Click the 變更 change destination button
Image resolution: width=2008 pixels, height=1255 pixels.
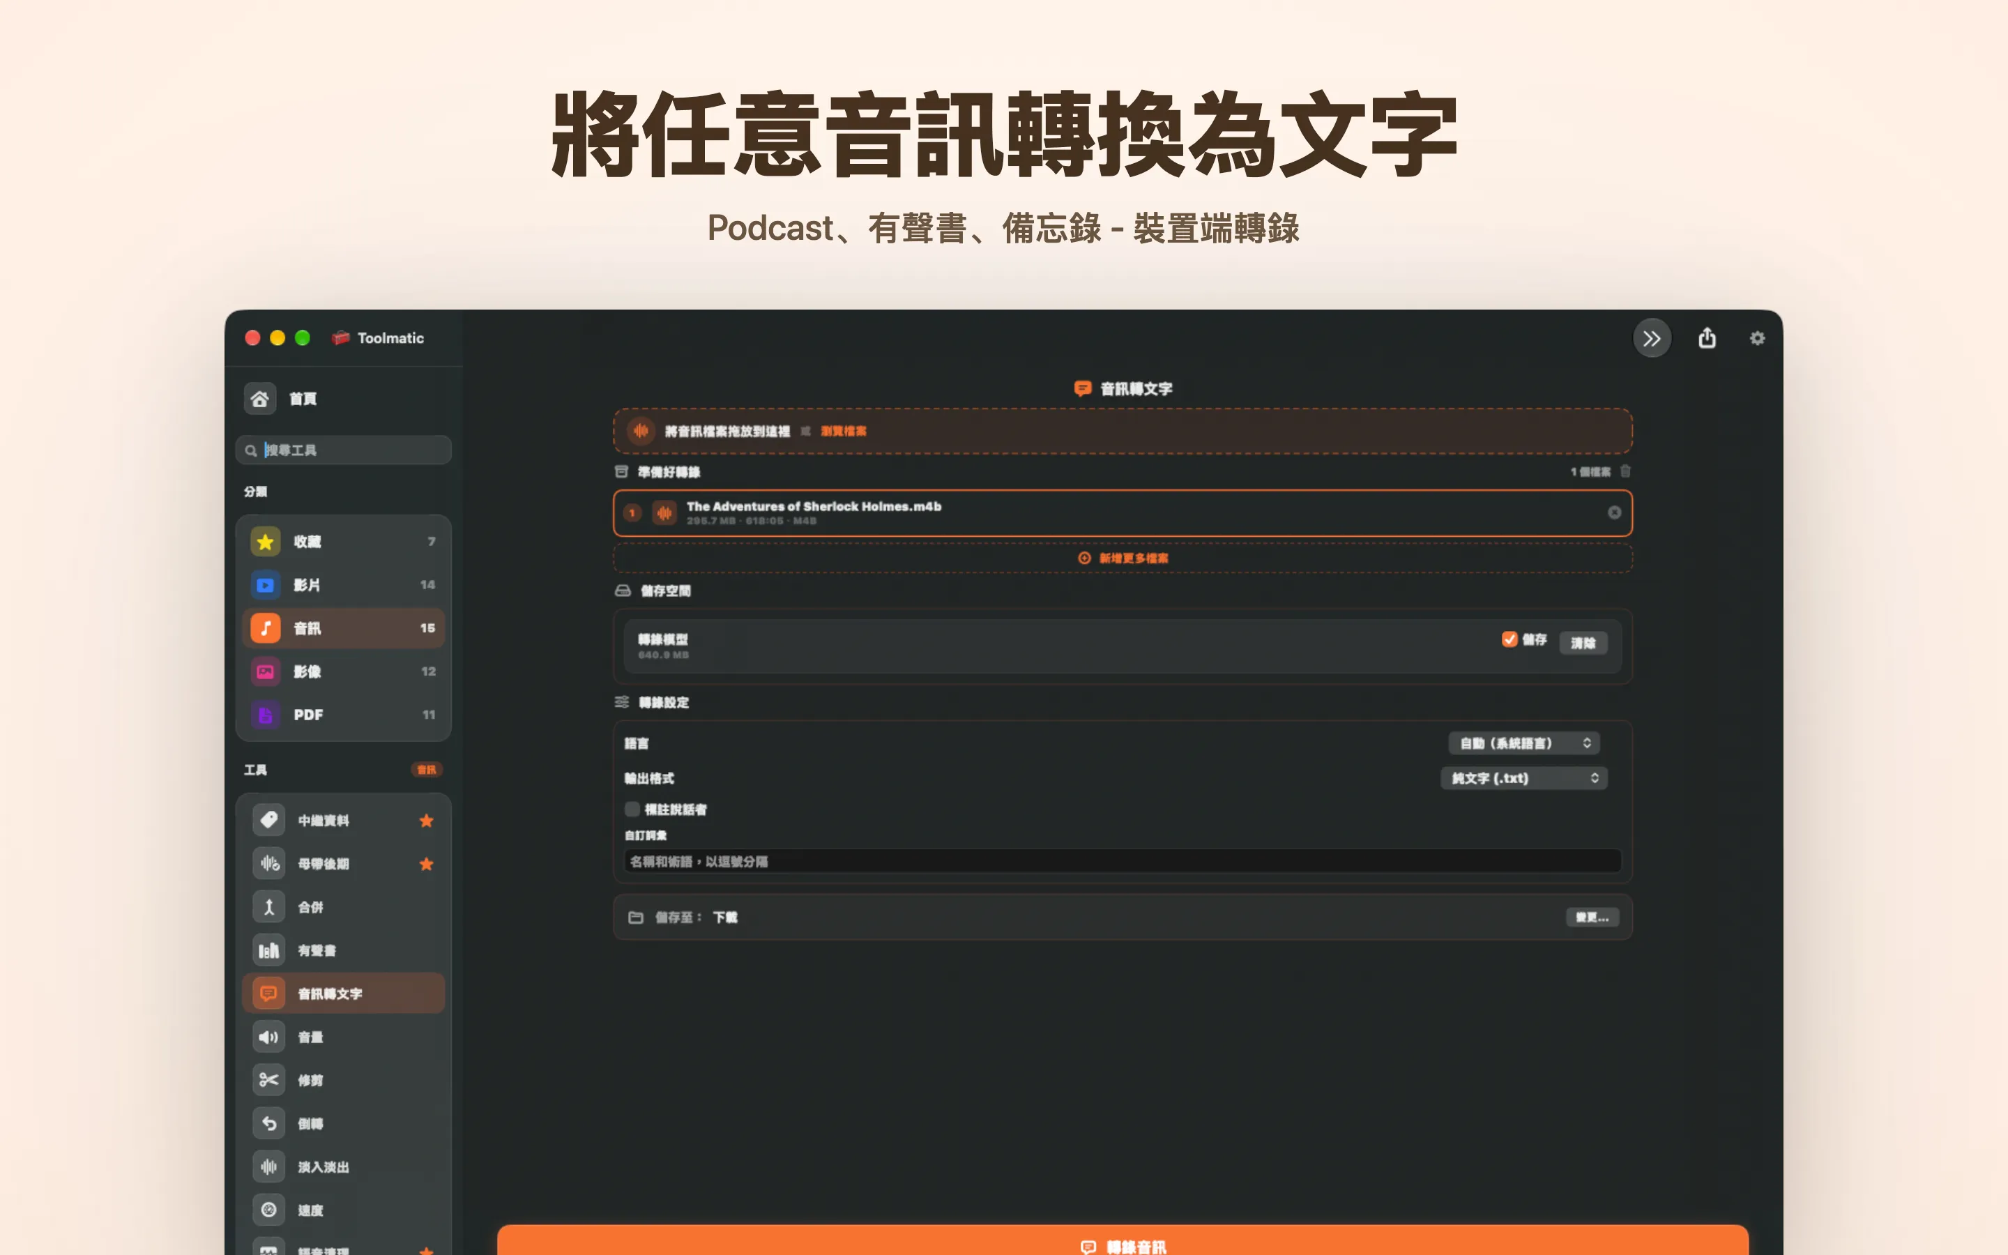pyautogui.click(x=1592, y=917)
